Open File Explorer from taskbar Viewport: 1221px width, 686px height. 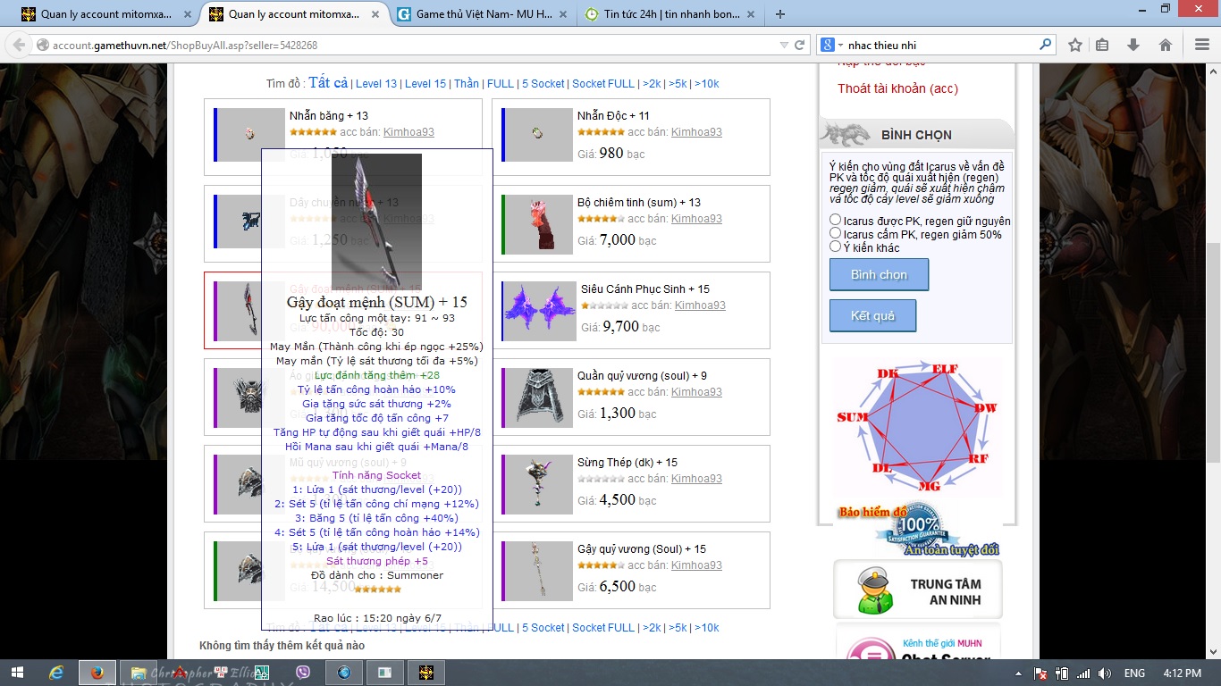[139, 673]
